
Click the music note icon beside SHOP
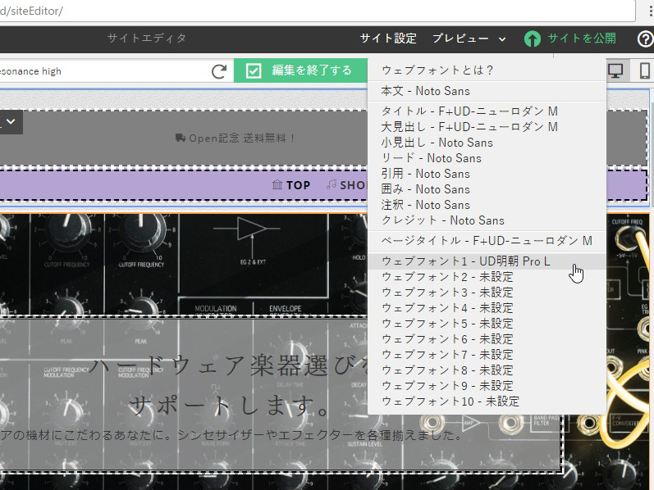pyautogui.click(x=332, y=184)
